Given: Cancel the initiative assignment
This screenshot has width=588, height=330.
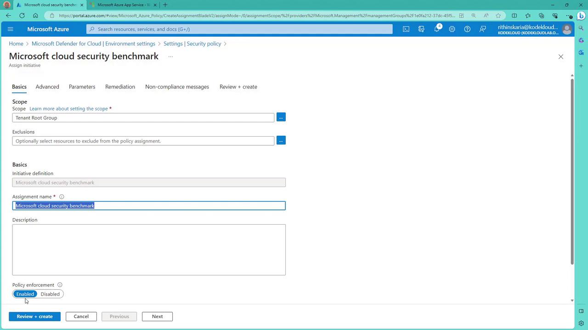Looking at the screenshot, I should click(x=81, y=316).
